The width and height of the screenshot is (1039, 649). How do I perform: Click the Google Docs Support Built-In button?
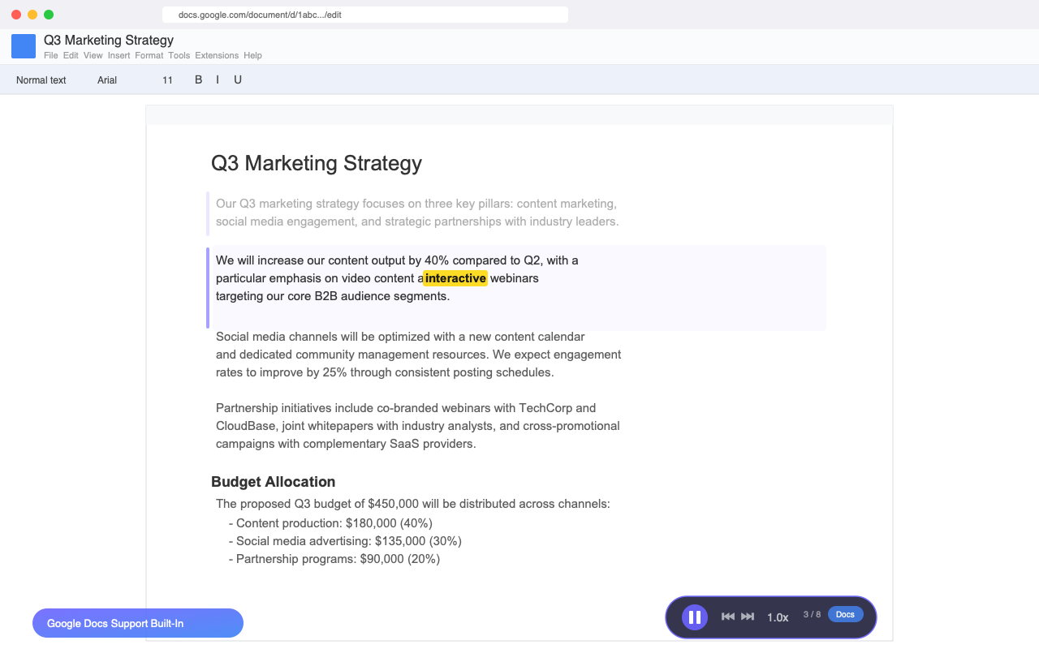coord(137,623)
